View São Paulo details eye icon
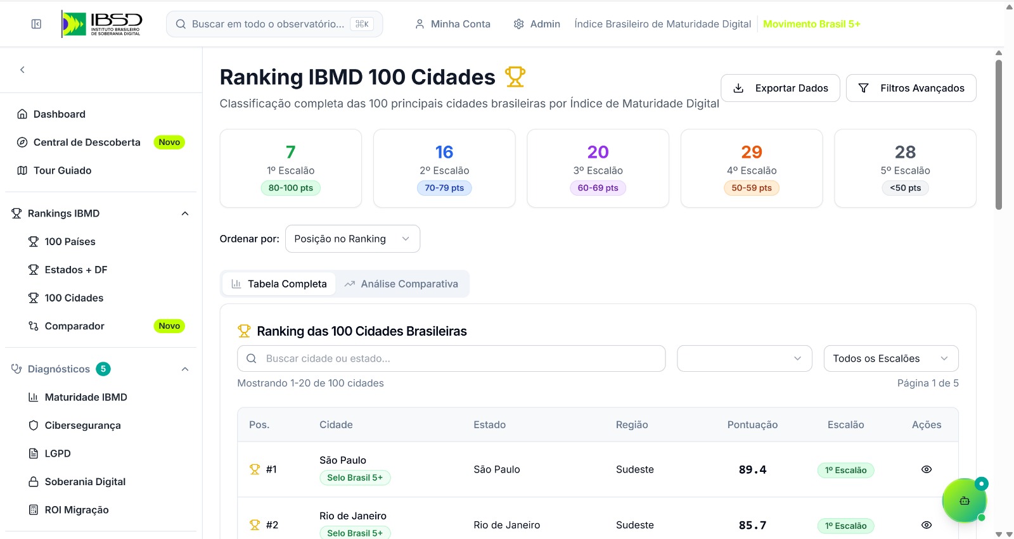 point(926,469)
